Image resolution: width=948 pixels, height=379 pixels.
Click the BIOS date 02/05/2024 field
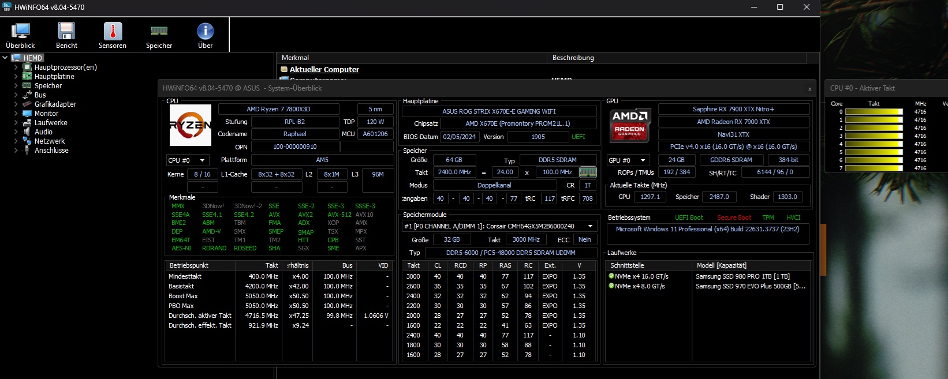(460, 137)
